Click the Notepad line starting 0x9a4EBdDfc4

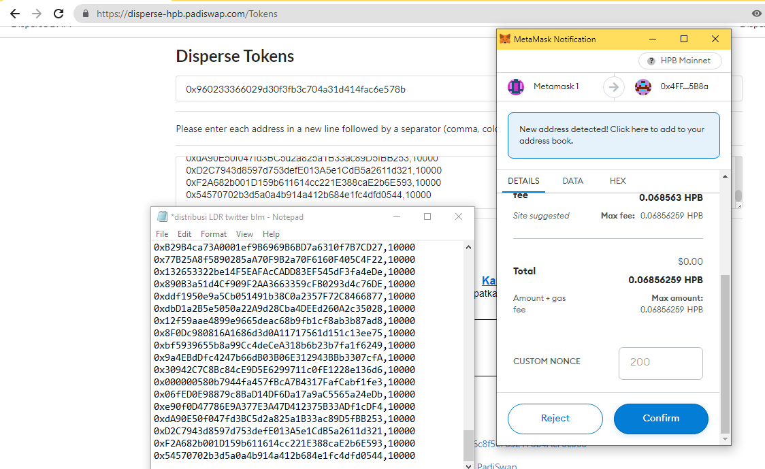pos(284,357)
